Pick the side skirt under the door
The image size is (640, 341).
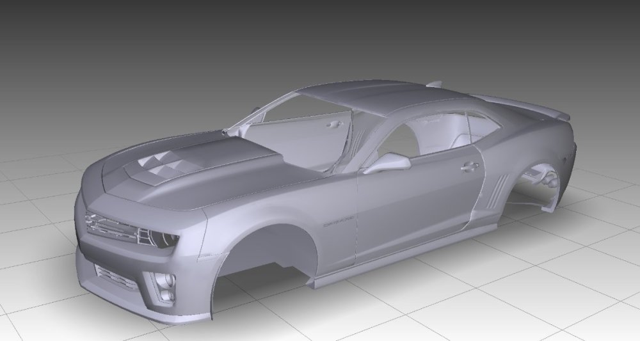404,256
